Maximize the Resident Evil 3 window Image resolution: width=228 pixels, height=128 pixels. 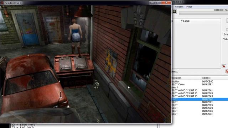click(x=158, y=2)
